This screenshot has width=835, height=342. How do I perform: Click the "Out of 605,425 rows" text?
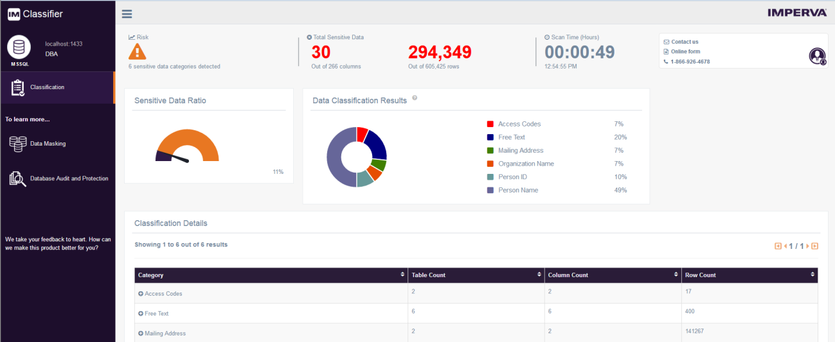point(434,66)
